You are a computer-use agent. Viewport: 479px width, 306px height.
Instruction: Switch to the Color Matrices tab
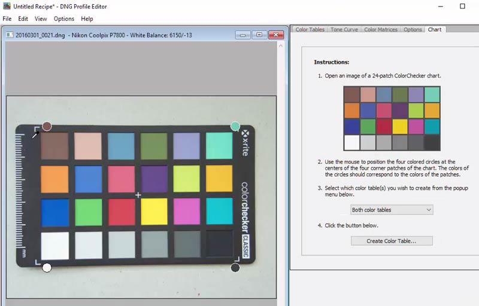point(381,29)
